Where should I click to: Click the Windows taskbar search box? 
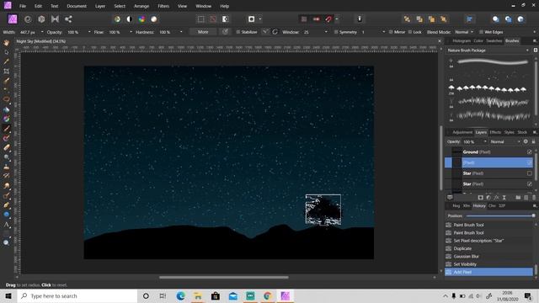pyautogui.click(x=77, y=295)
